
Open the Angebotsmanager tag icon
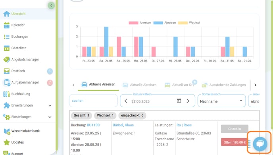pos(7,60)
